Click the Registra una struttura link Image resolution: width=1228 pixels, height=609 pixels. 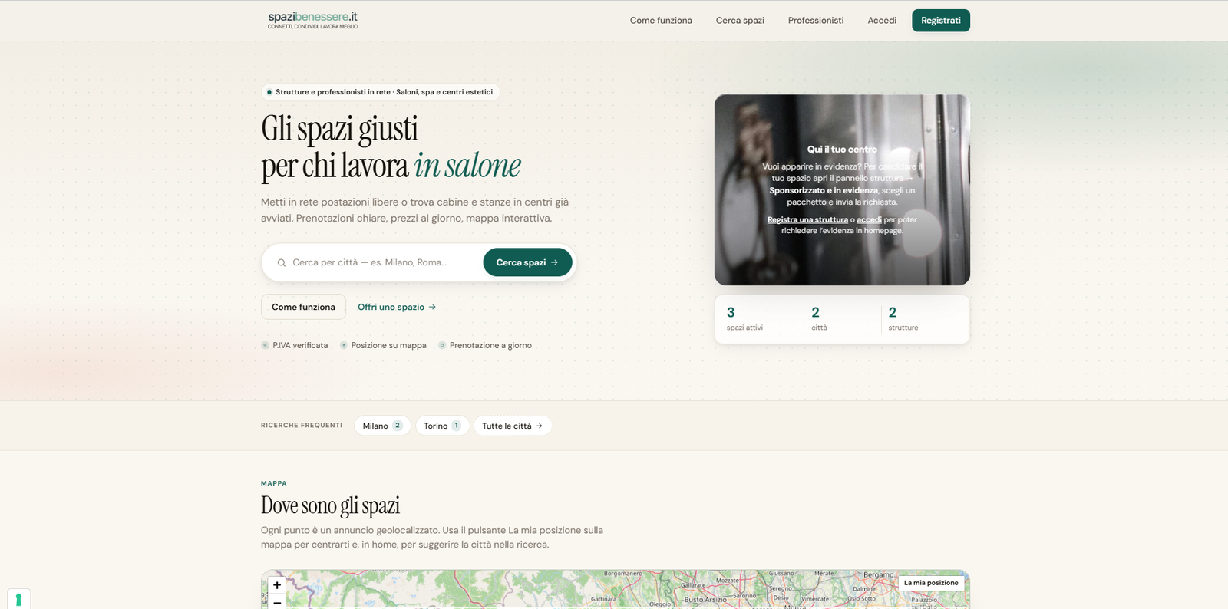[x=807, y=219]
